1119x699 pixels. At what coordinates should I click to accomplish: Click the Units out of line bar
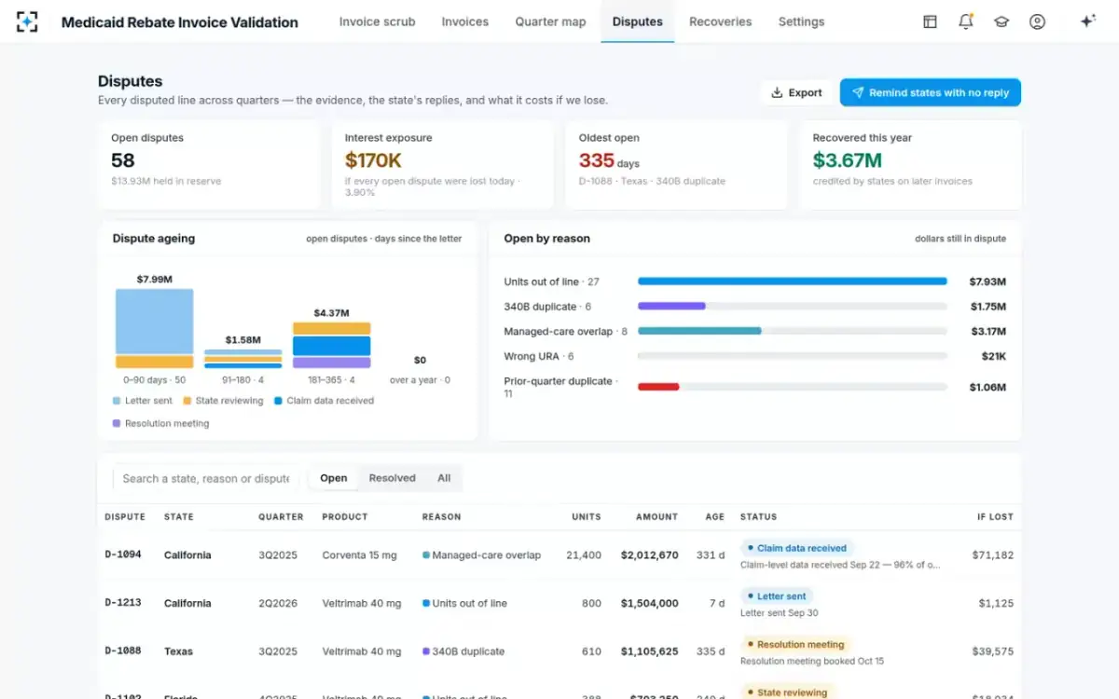click(x=793, y=281)
